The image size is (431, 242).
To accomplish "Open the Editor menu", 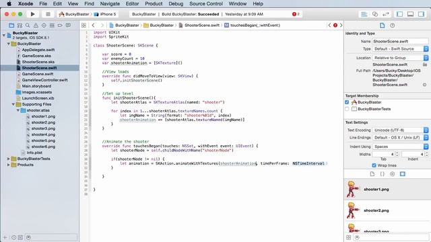I will (132, 3).
